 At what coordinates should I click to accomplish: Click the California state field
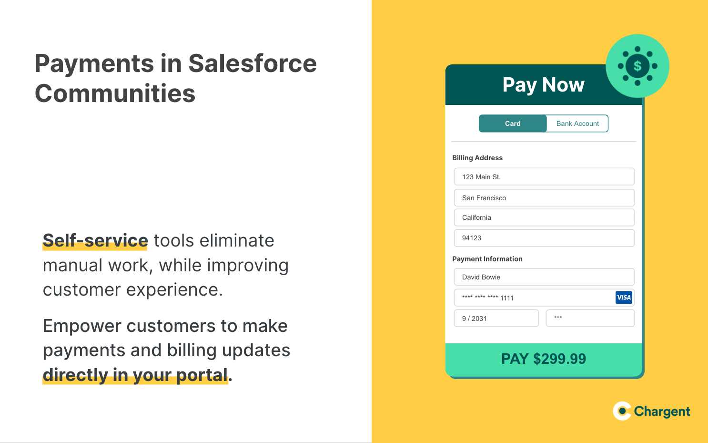[544, 217]
